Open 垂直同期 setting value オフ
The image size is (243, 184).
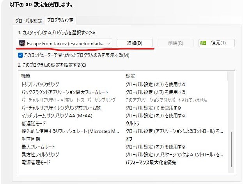click(129, 139)
